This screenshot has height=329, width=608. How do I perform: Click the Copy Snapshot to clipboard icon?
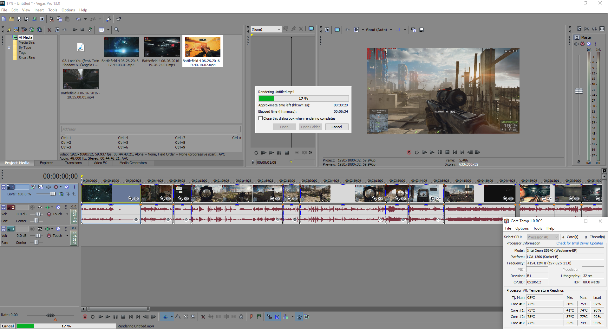tap(414, 30)
